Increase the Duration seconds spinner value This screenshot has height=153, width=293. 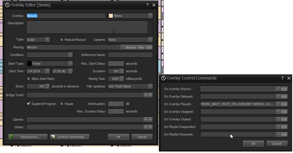click(122, 70)
